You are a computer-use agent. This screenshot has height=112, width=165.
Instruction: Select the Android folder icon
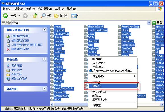[52, 67]
